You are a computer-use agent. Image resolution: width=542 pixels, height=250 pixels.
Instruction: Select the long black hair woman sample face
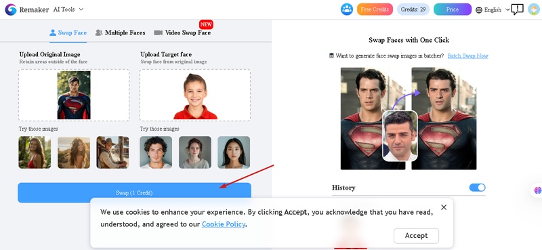coord(234,152)
